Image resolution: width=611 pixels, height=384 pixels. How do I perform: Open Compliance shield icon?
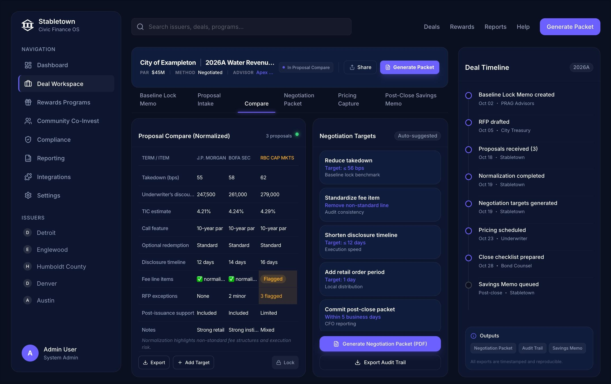[28, 140]
